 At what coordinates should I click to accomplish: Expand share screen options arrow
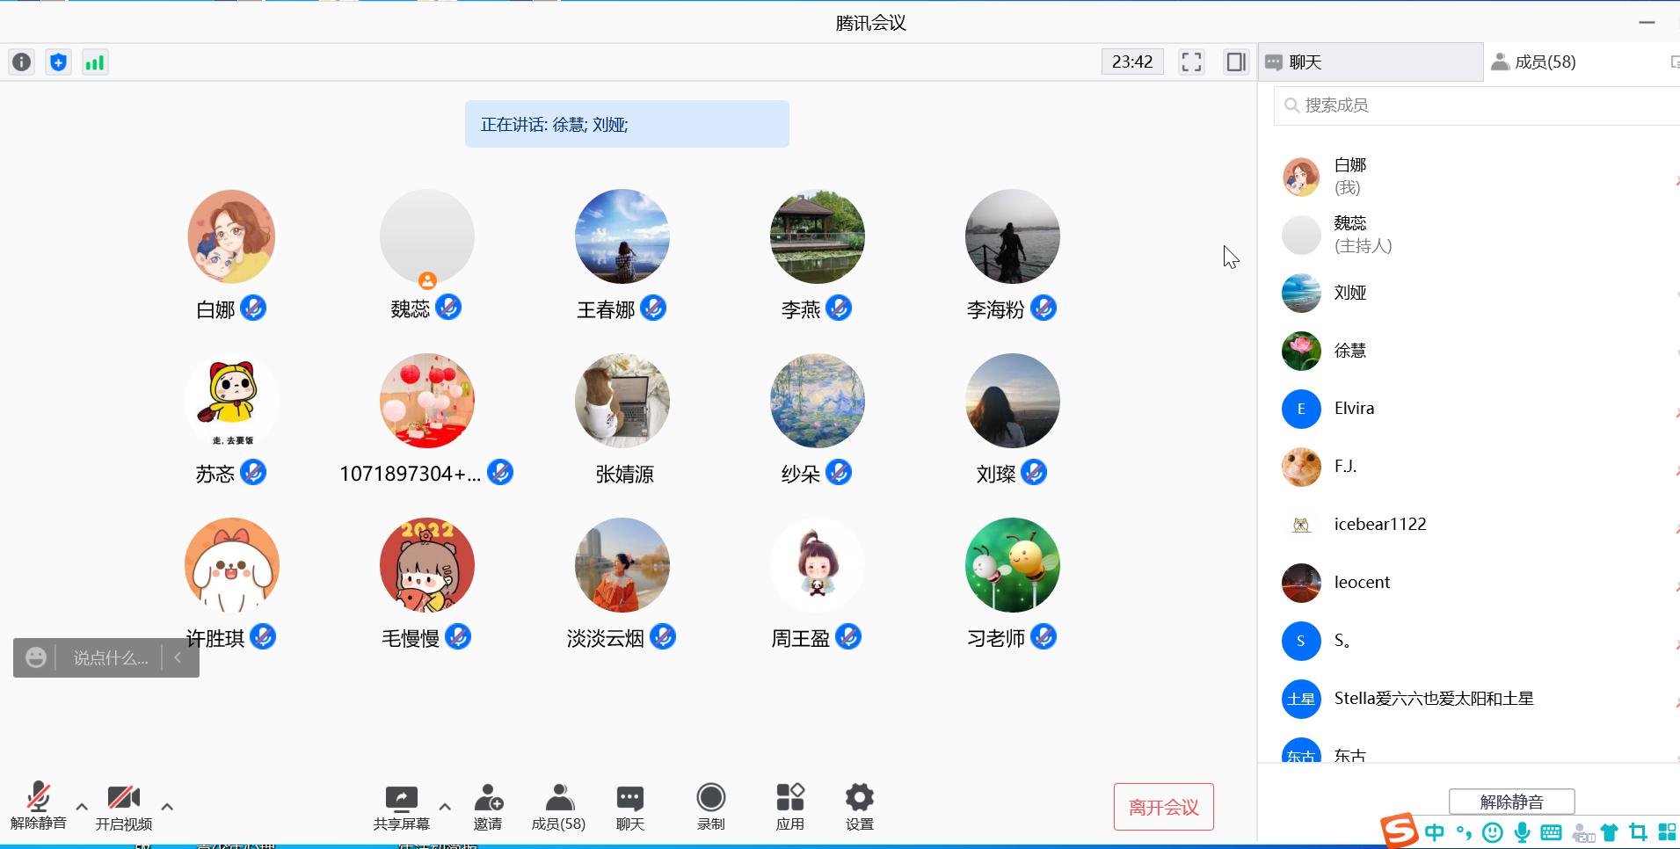445,806
